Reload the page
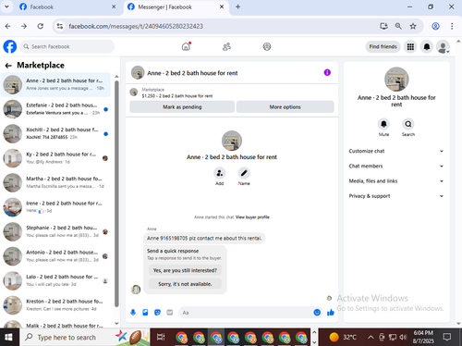 (x=41, y=26)
